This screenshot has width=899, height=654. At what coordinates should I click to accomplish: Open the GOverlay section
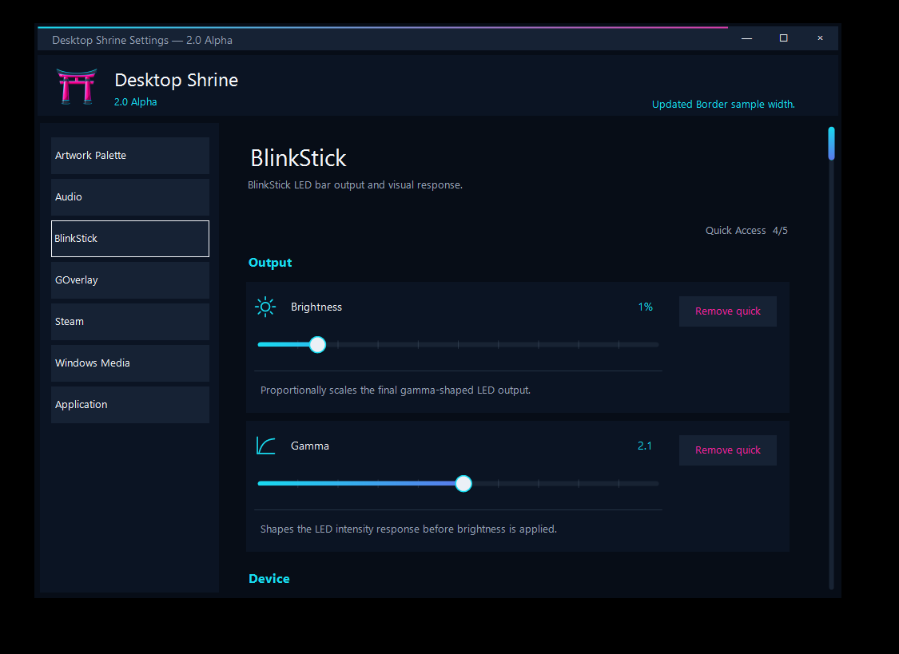pyautogui.click(x=130, y=280)
